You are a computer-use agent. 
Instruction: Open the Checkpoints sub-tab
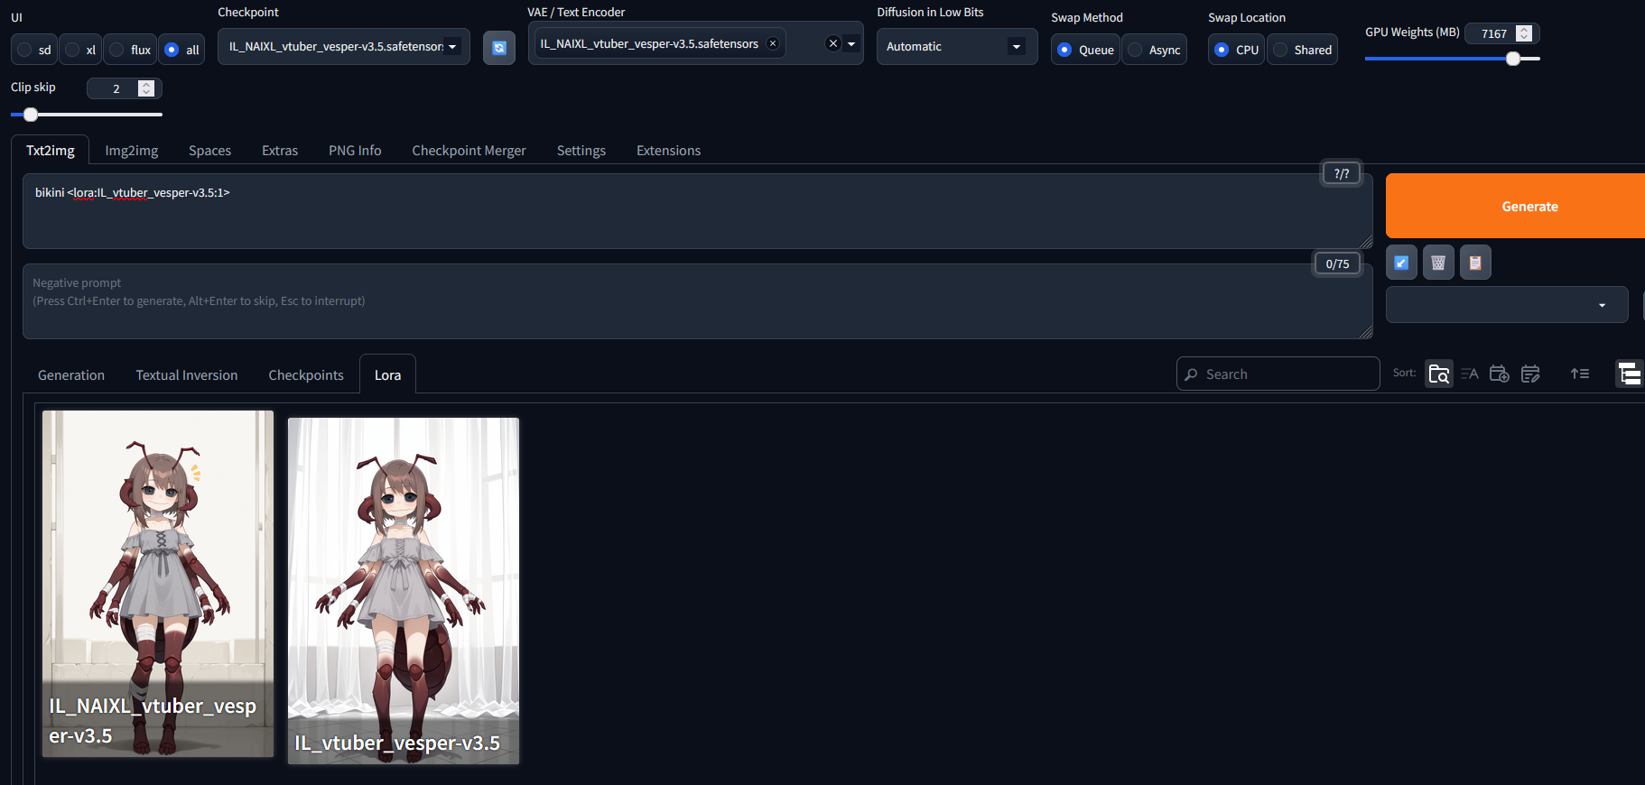point(306,375)
